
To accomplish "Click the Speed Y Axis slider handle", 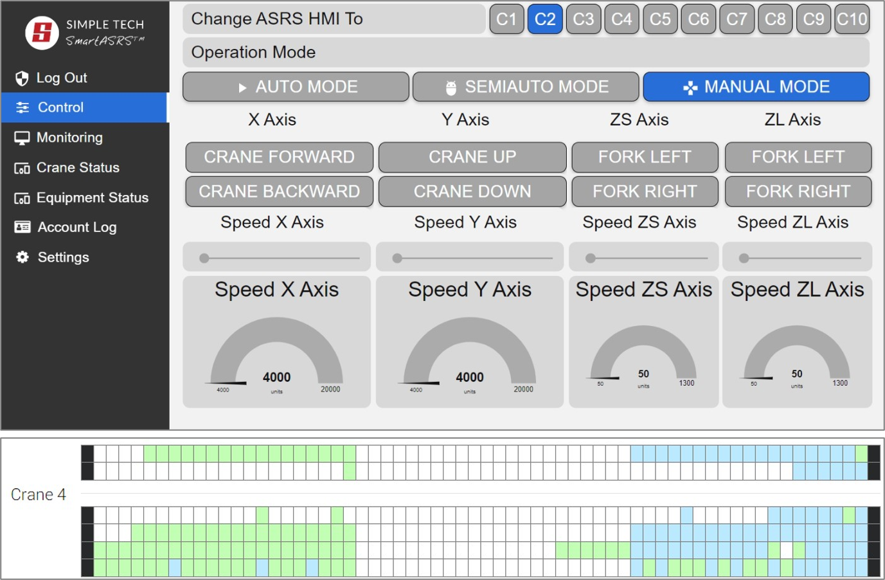I will click(397, 258).
